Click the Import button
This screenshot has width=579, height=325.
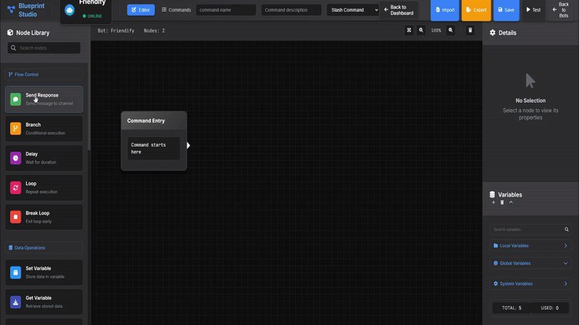tap(444, 10)
